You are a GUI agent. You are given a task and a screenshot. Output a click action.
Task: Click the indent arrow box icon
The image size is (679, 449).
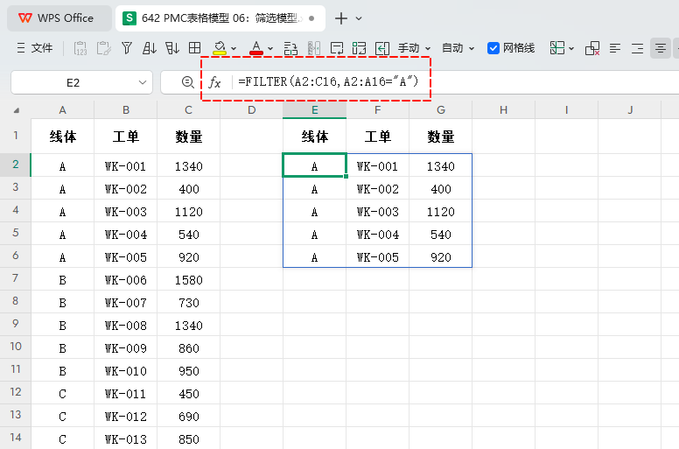pyautogui.click(x=381, y=48)
